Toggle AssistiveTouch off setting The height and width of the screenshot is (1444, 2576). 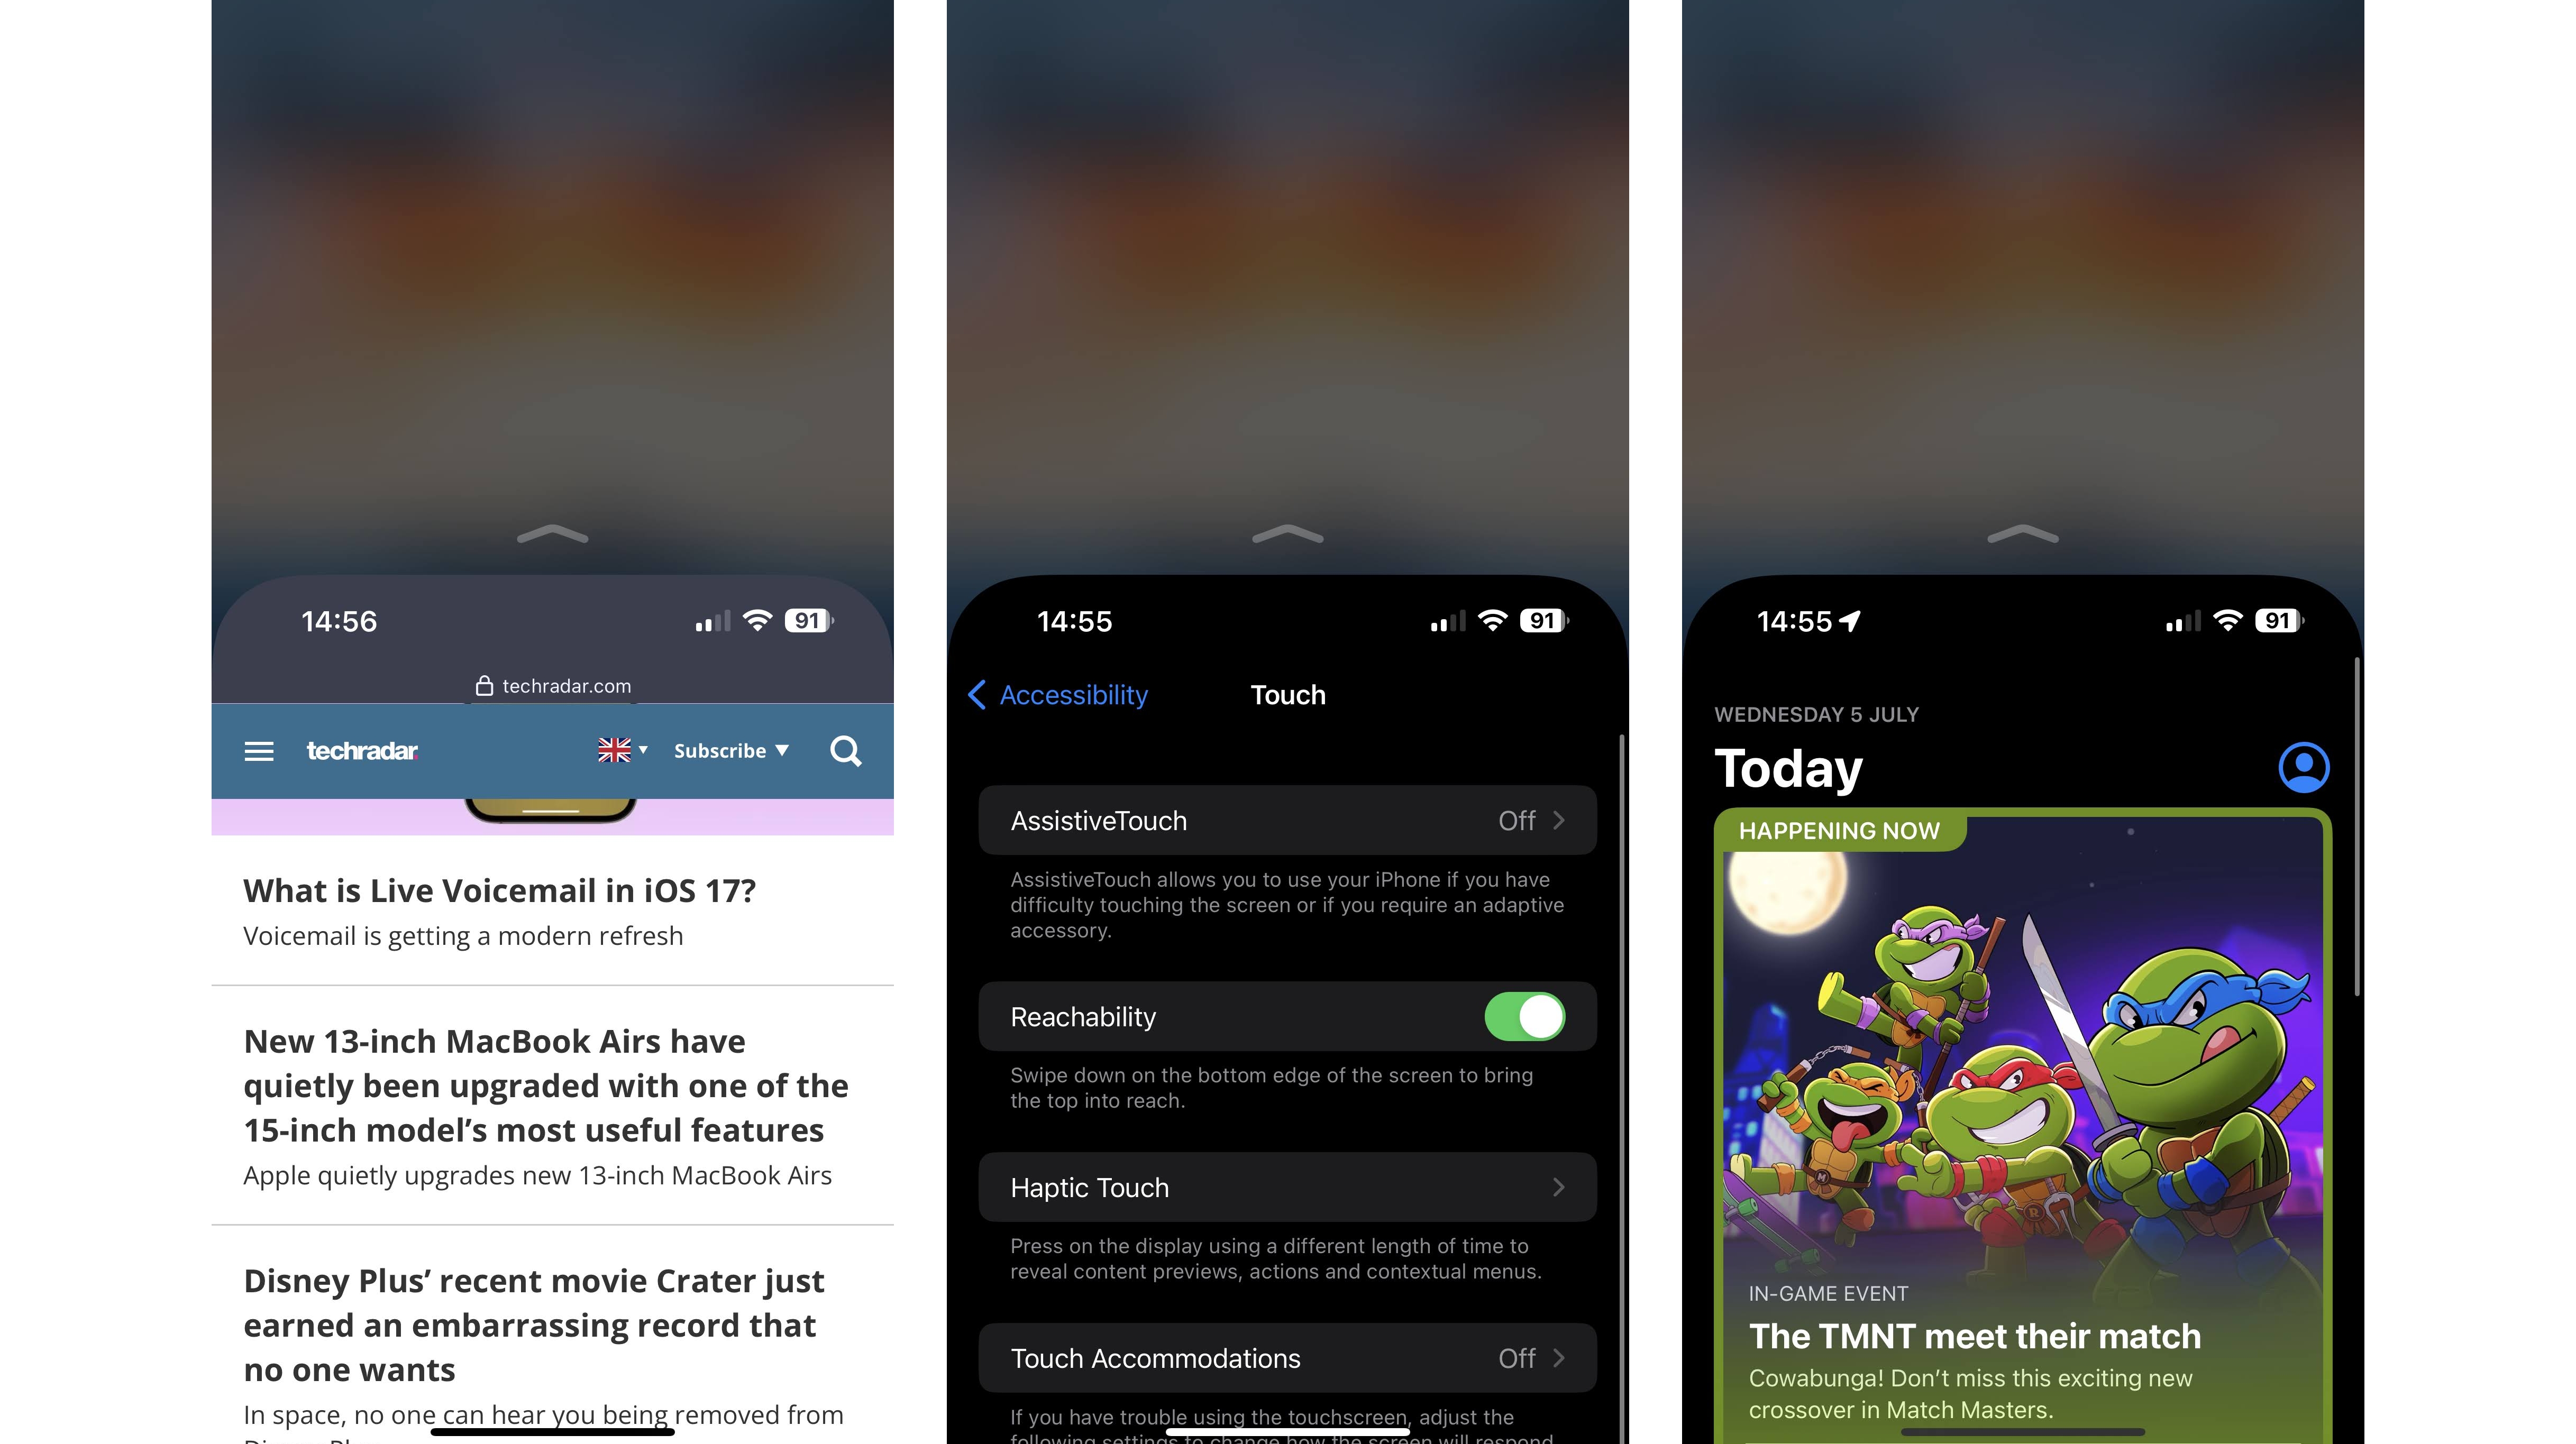click(1525, 820)
